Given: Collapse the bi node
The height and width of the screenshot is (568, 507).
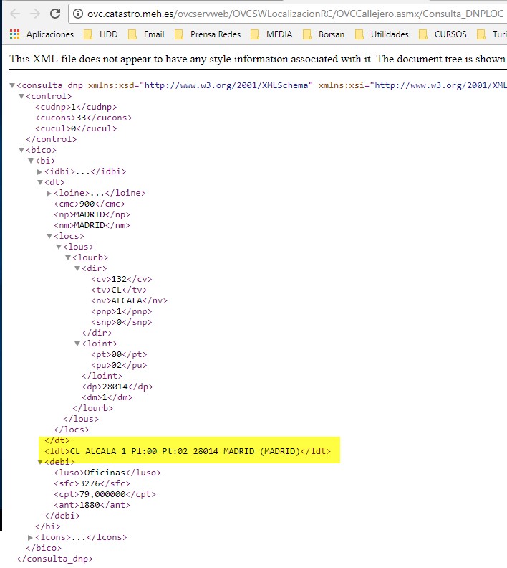Looking at the screenshot, I should [x=31, y=161].
